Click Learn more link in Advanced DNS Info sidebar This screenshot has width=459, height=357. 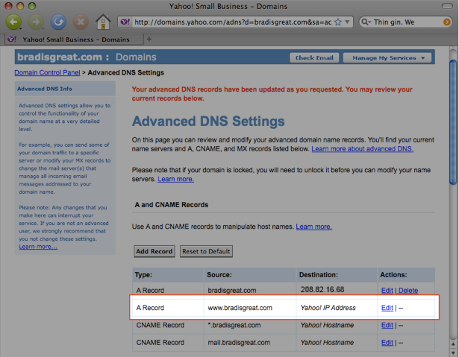coord(38,247)
